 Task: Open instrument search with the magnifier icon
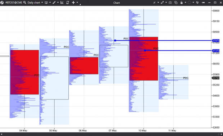tap(24, 3)
